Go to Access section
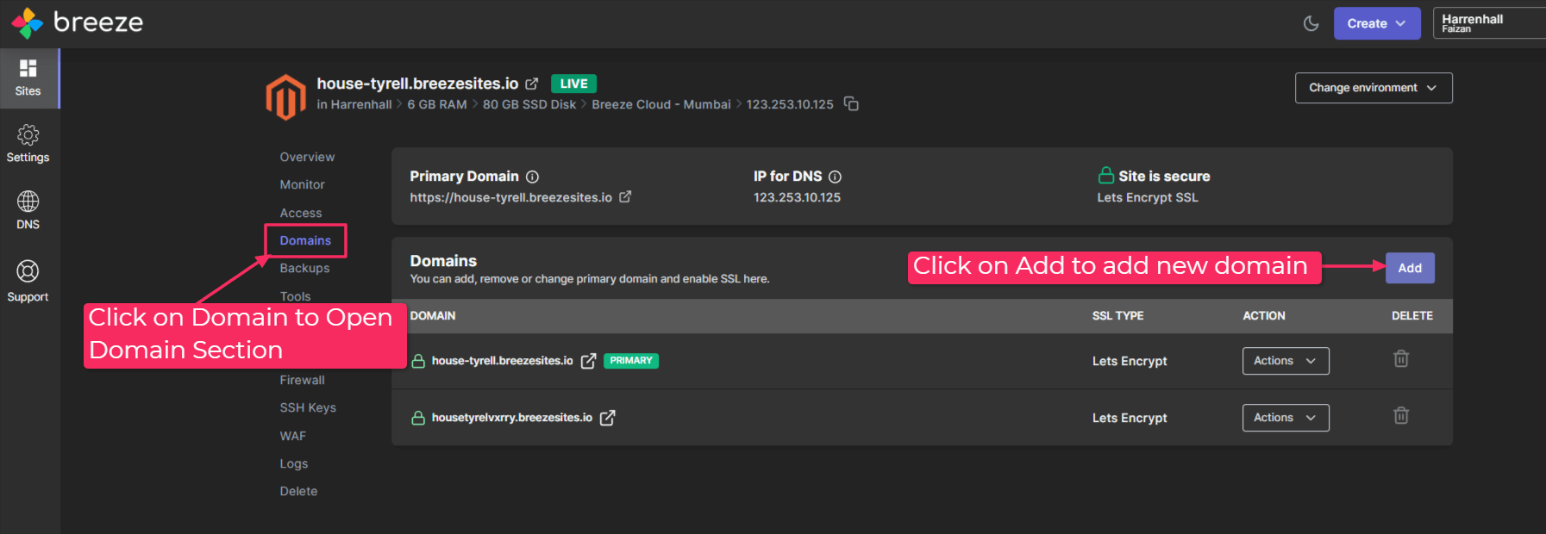 pyautogui.click(x=300, y=213)
